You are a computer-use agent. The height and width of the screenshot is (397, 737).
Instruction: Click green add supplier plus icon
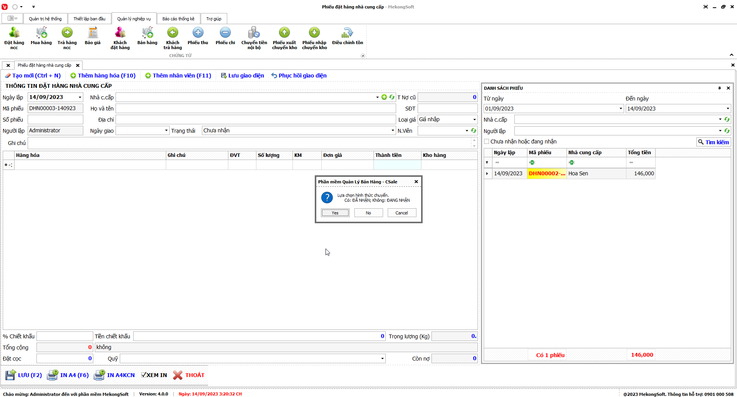[x=384, y=97]
